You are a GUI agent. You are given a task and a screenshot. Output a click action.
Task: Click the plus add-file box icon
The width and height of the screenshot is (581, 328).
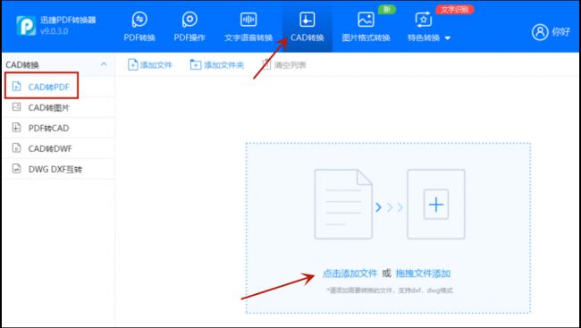436,204
